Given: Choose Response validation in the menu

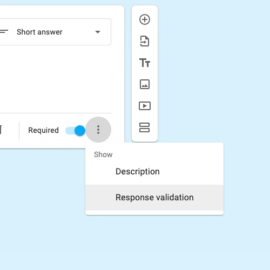Looking at the screenshot, I should [x=154, y=198].
